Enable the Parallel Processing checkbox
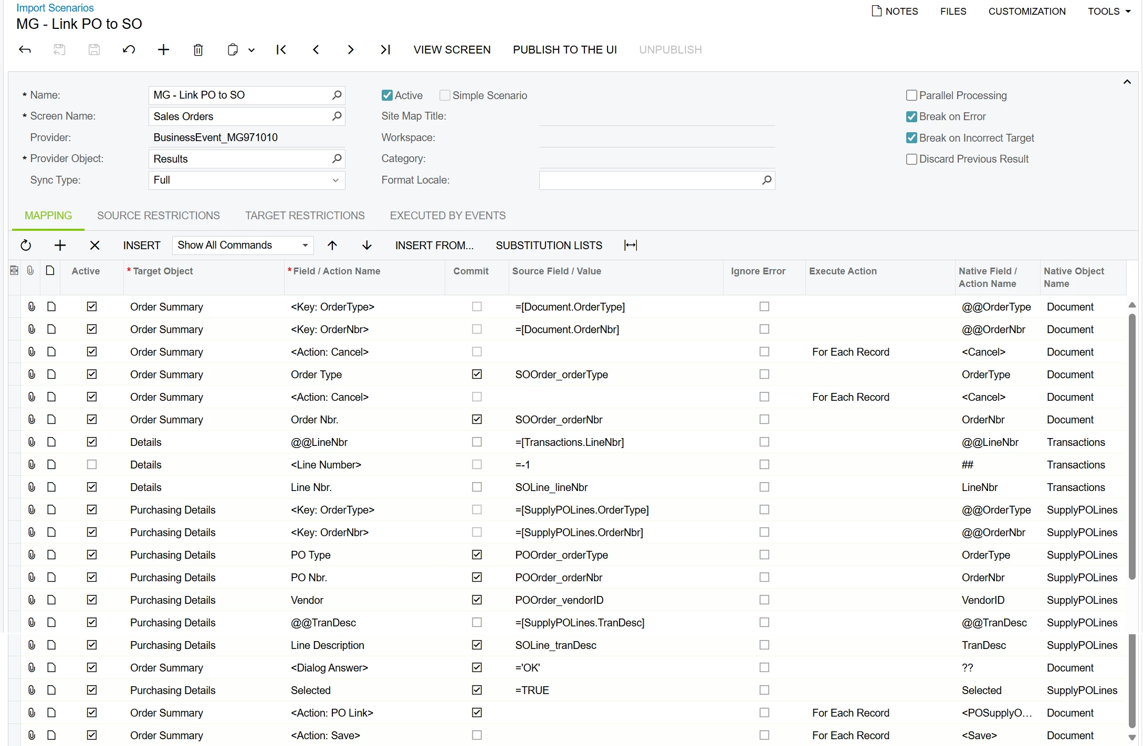1143x746 pixels. pyautogui.click(x=911, y=95)
